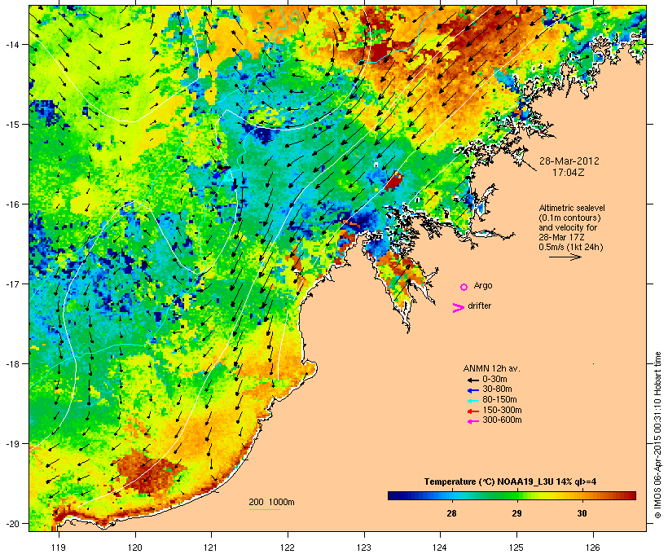This screenshot has width=668, height=554.
Task: Click the colorbar tick label 28
Action: click(x=451, y=513)
